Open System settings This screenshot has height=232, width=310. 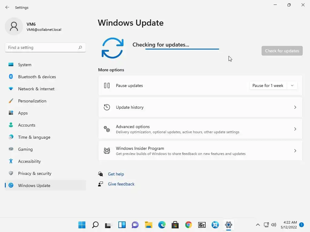(45, 65)
